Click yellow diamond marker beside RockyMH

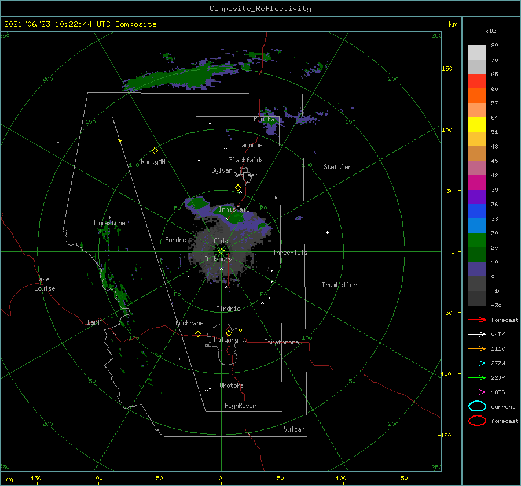point(155,151)
